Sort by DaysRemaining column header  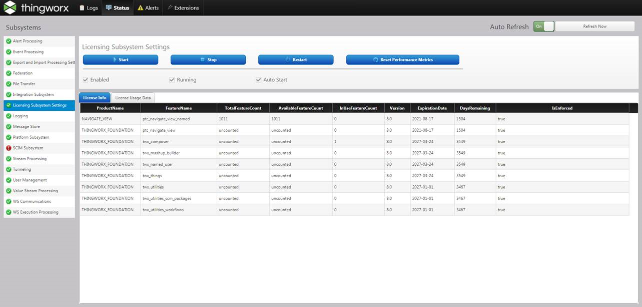(x=475, y=108)
